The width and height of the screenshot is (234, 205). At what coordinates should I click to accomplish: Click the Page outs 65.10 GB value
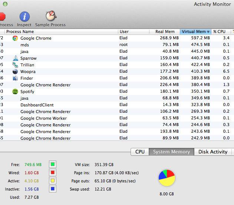115,181
